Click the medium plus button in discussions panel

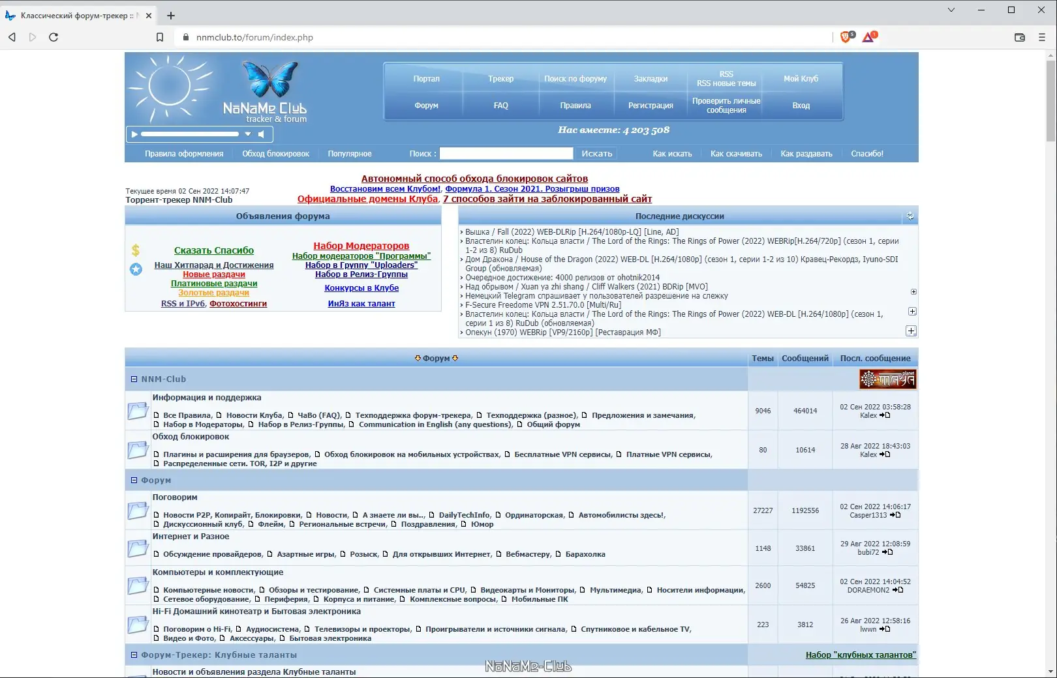913,311
